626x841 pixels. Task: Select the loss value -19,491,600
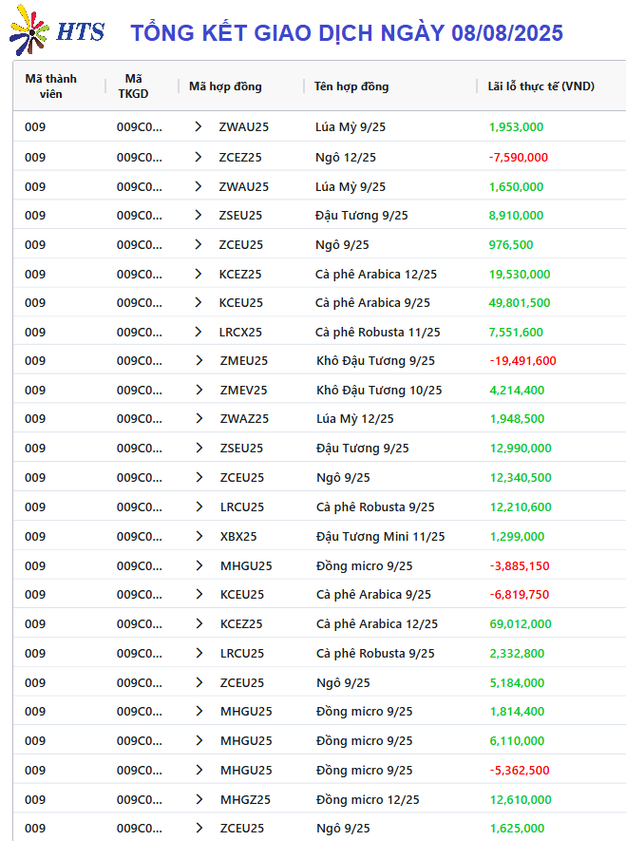pos(523,361)
